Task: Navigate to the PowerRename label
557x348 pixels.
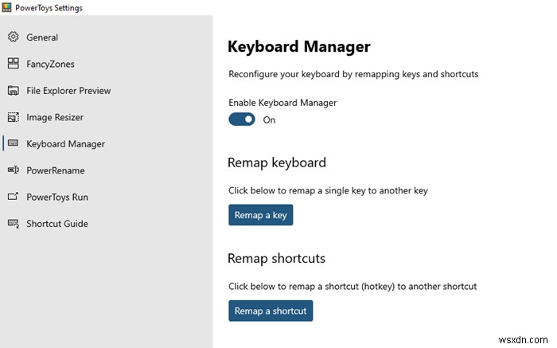Action: click(56, 170)
